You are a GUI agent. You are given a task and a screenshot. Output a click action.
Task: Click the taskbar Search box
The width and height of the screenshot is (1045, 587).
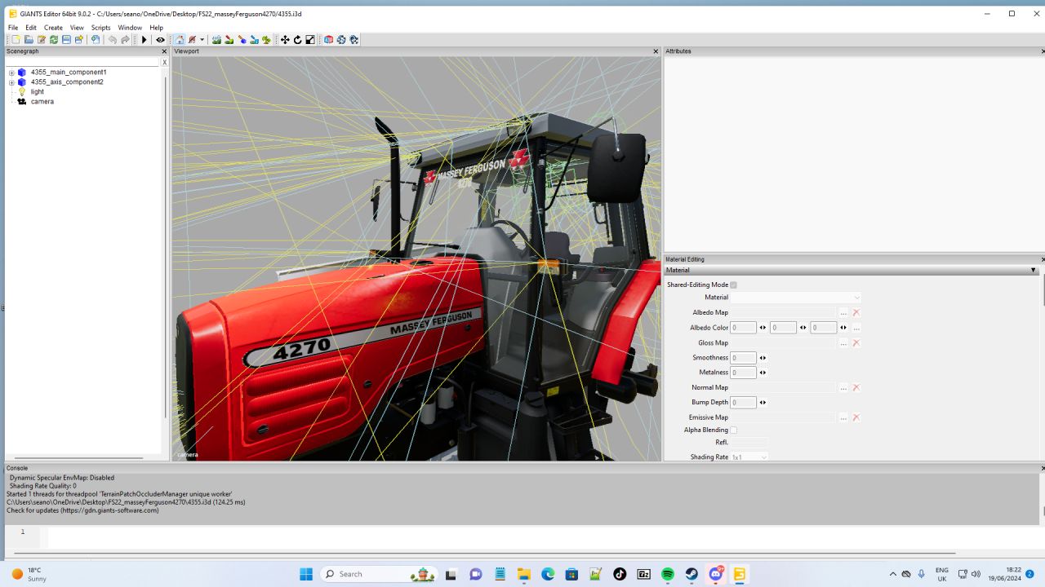[x=380, y=574]
